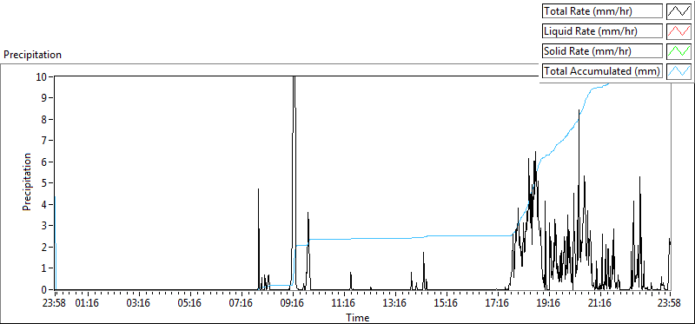Click the y-axis tick label 8
This screenshot has width=695, height=324.
click(x=44, y=119)
